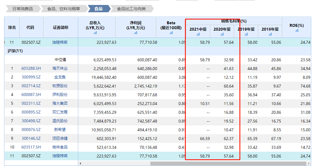Screen dimensions: 313x166
Task: Switch to 食品、饮料与烟草 breadcrumb tab
Action: pos(64,9)
